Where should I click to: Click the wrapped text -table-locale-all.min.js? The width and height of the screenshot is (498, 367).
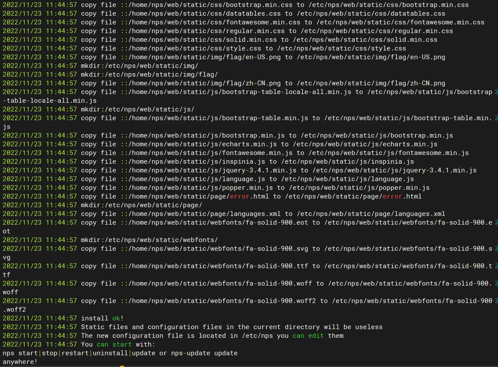50,101
